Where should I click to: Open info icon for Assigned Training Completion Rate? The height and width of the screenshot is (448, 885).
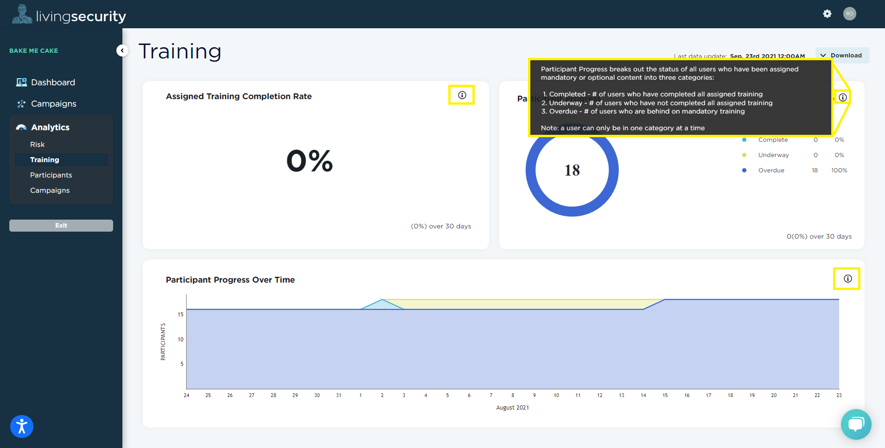pos(462,95)
